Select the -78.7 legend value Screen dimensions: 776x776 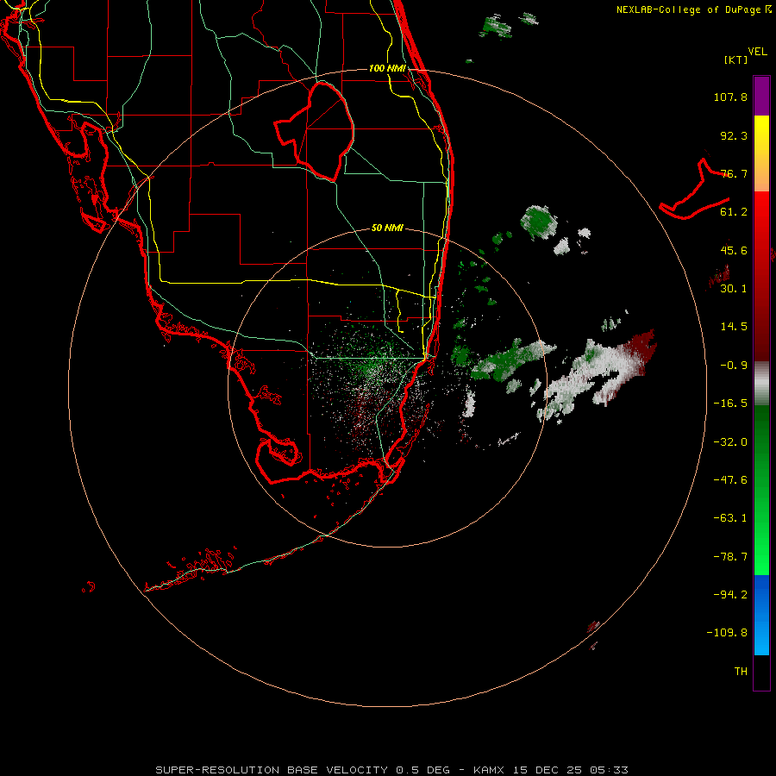tap(730, 557)
